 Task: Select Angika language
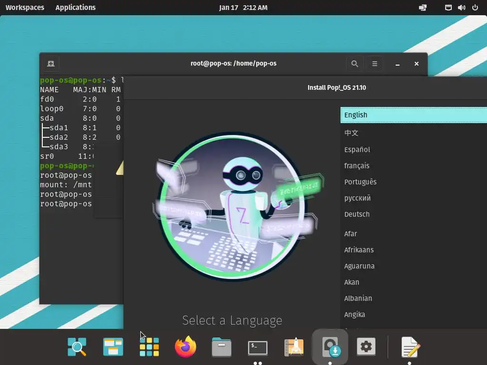414,315
